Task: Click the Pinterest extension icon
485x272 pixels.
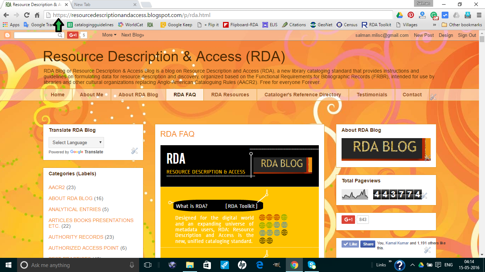Action: pos(411,15)
